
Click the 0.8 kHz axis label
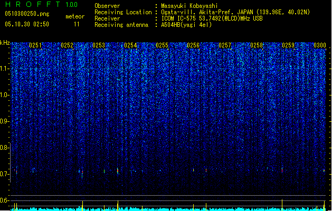point(4,148)
